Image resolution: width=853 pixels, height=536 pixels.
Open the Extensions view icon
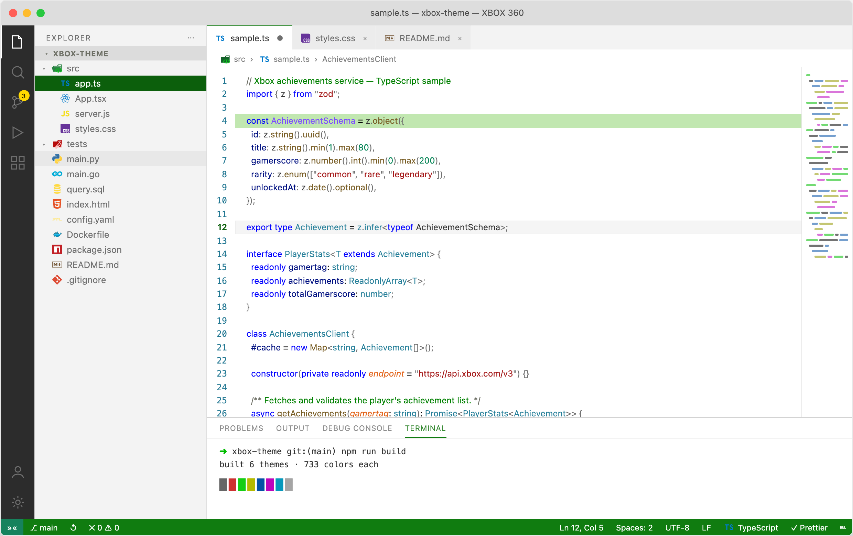[17, 163]
